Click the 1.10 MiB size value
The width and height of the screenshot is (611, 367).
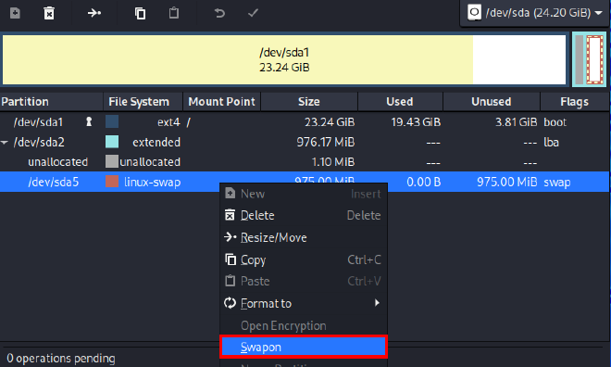(x=333, y=162)
